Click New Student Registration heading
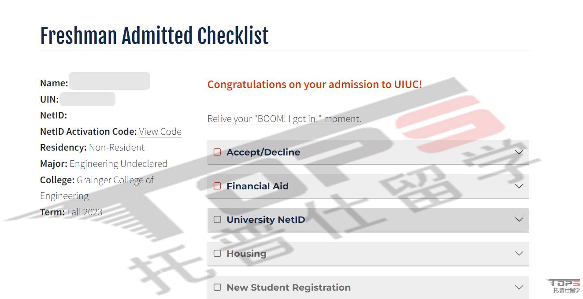This screenshot has width=583, height=299. point(289,288)
